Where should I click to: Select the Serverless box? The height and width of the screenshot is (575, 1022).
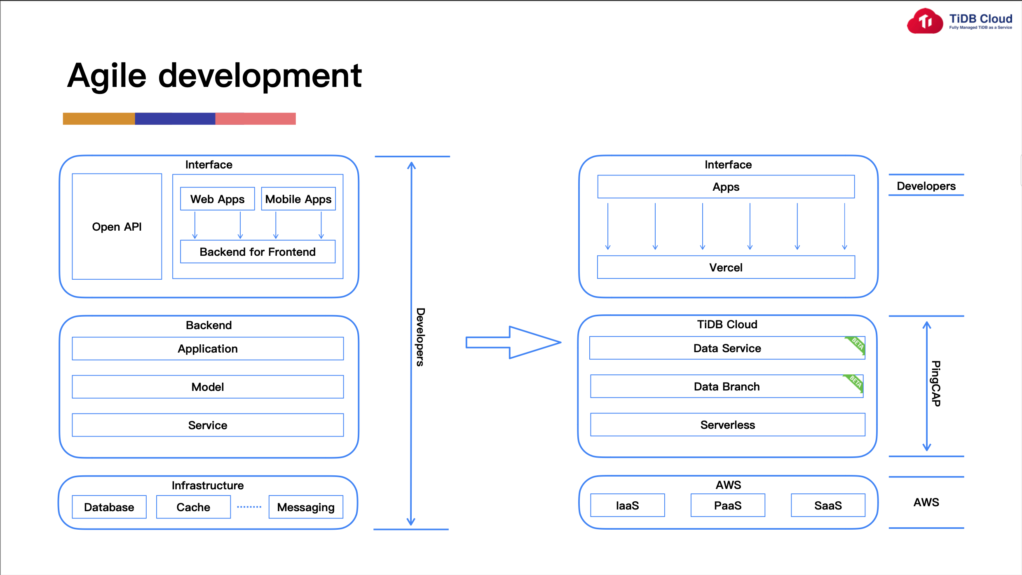click(727, 425)
